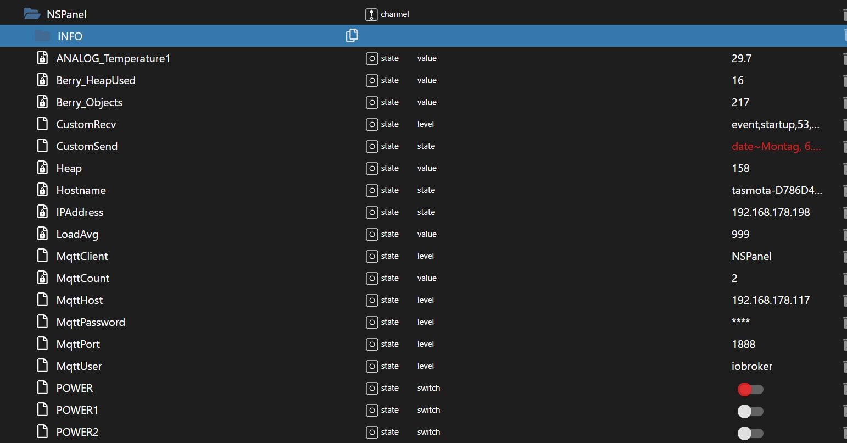Click the file icon beside CustomSend

tap(42, 146)
